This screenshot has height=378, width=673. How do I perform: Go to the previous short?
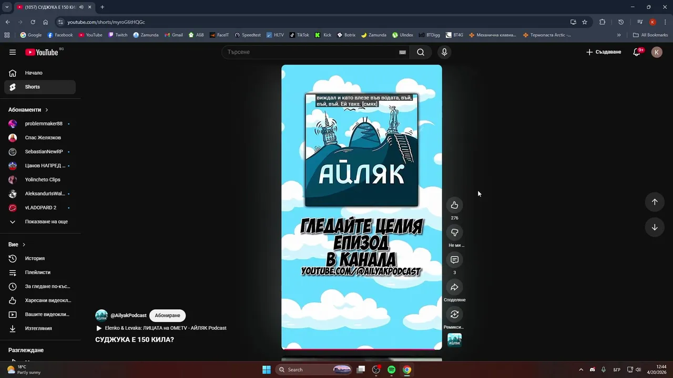coord(655,202)
